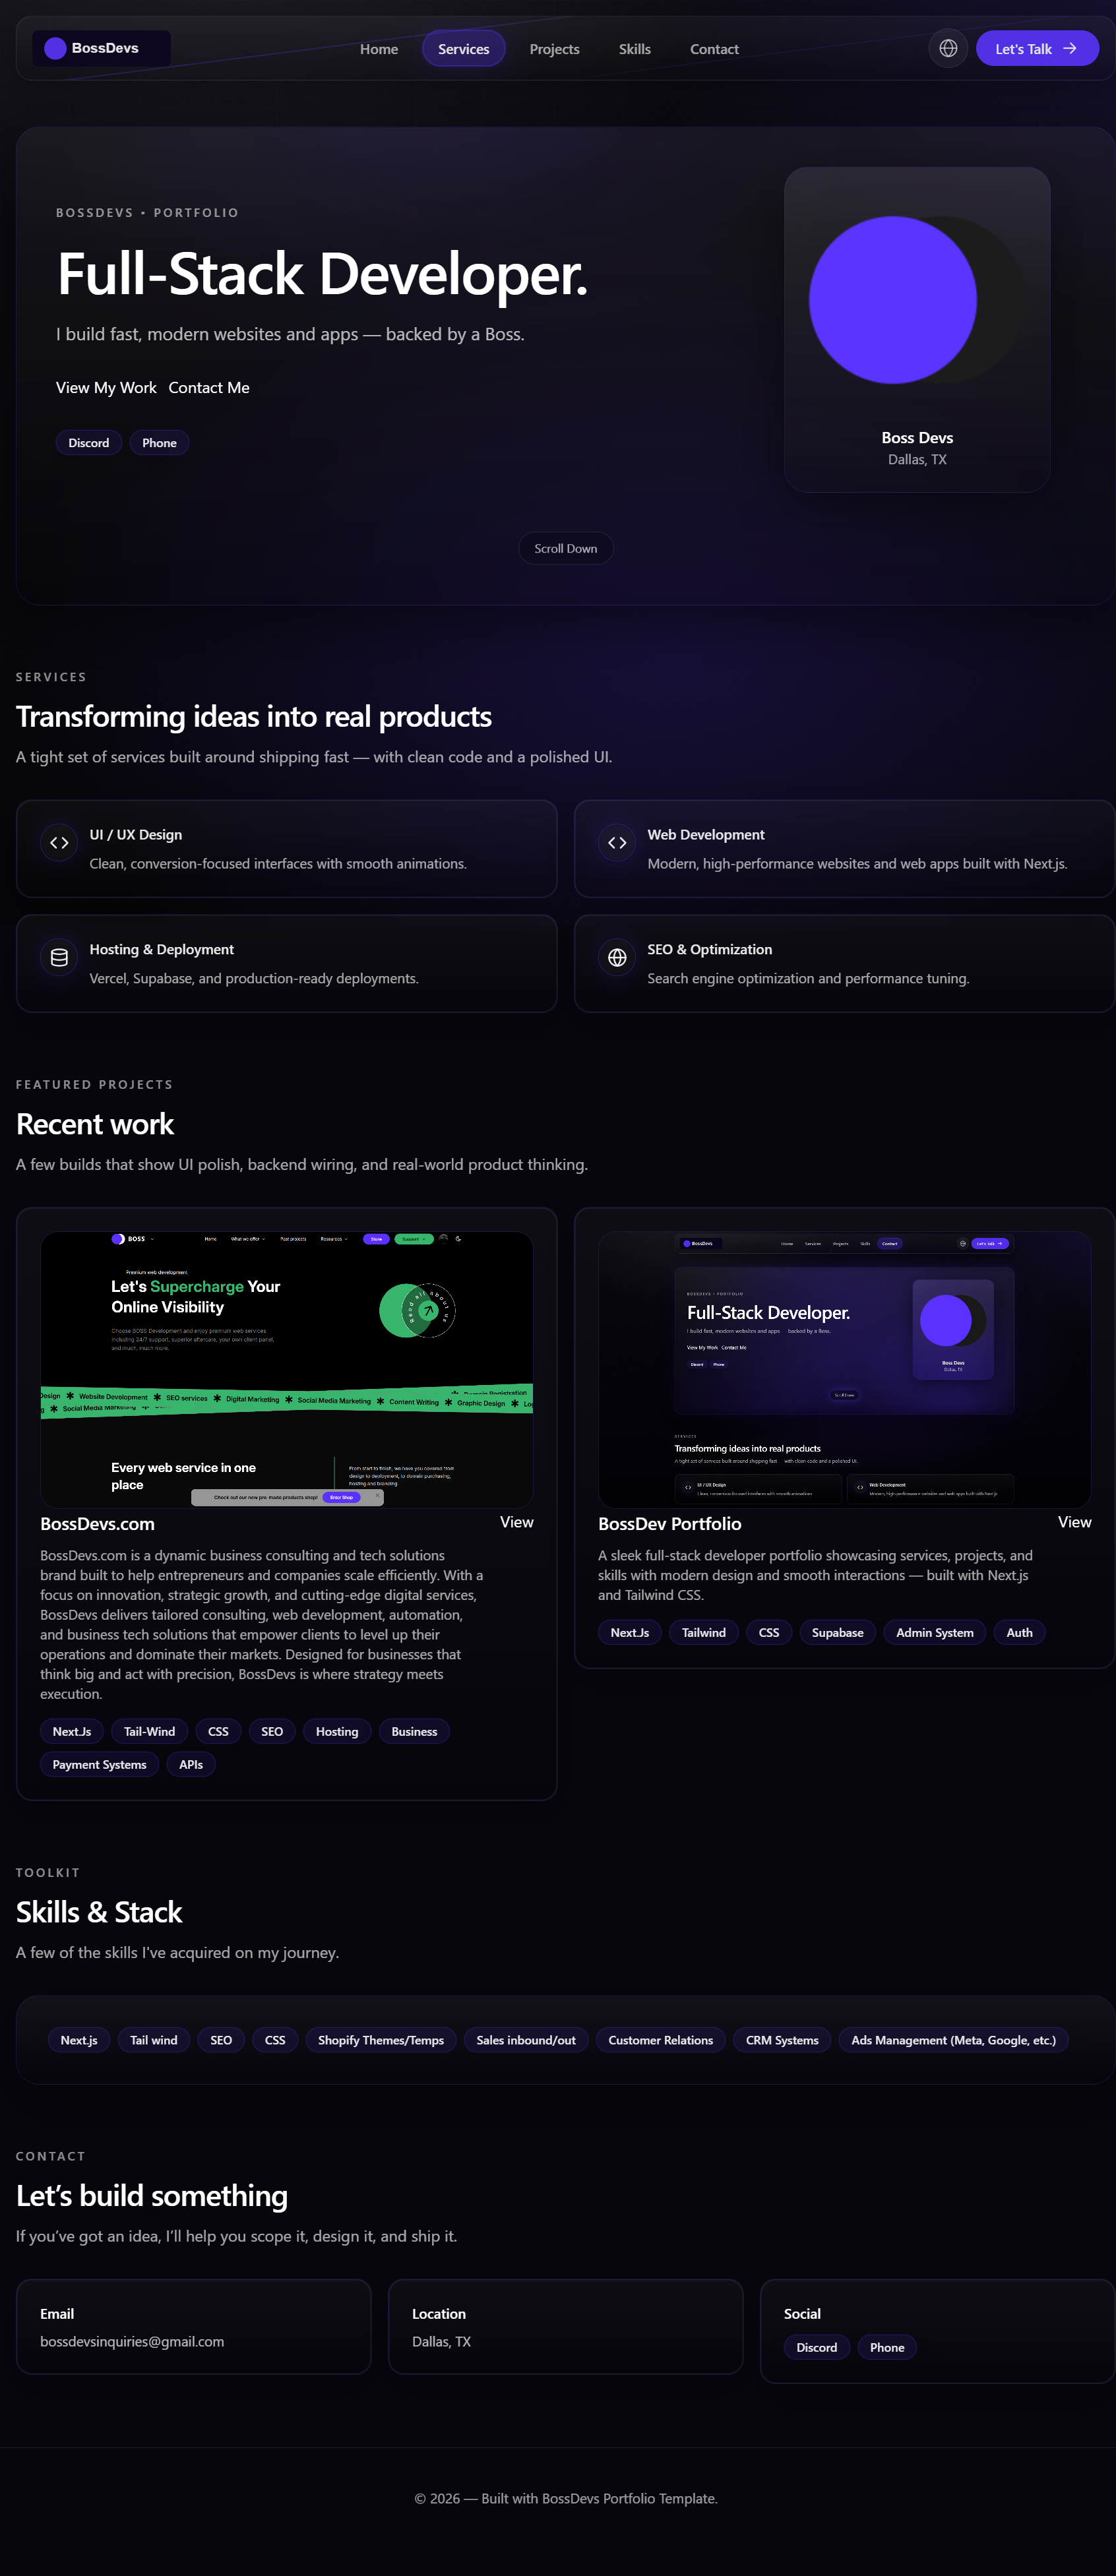Open the Home nav item
The height and width of the screenshot is (2576, 1116).
(x=379, y=49)
